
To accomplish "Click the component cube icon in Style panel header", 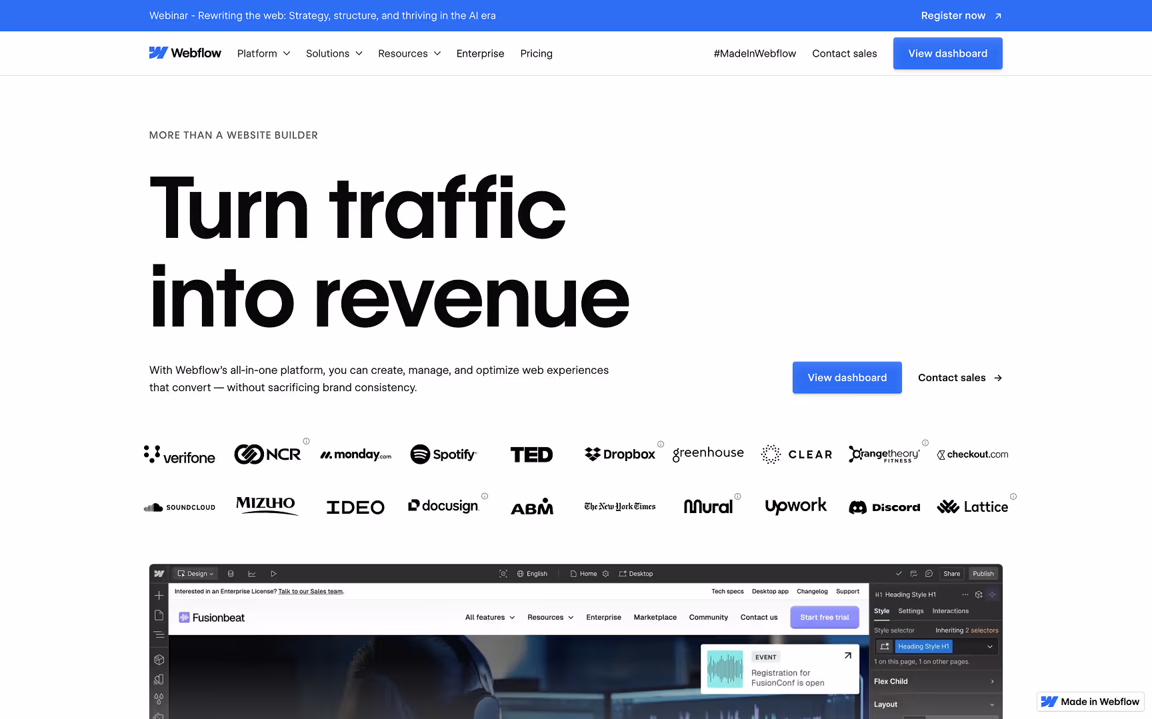I will tap(979, 594).
